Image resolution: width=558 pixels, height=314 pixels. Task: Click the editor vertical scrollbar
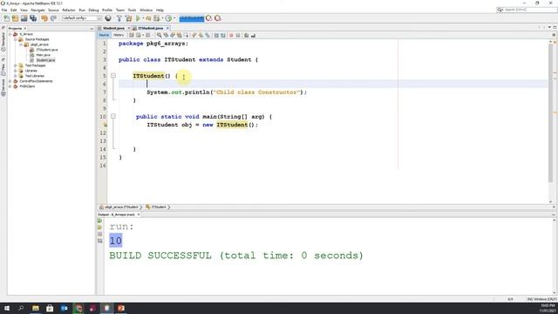[x=550, y=113]
